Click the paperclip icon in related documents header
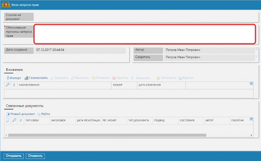The width and height of the screenshot is (261, 161). 21,120
